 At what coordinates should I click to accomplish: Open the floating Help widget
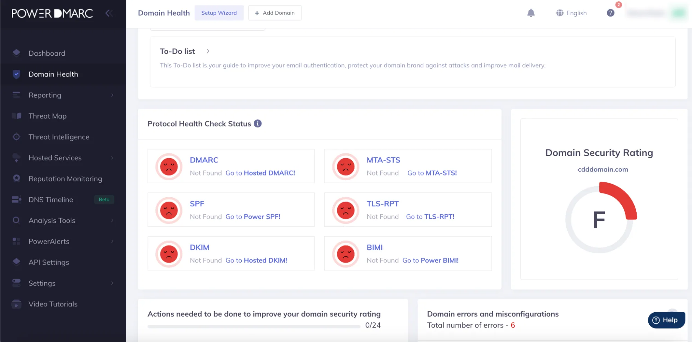tap(666, 320)
